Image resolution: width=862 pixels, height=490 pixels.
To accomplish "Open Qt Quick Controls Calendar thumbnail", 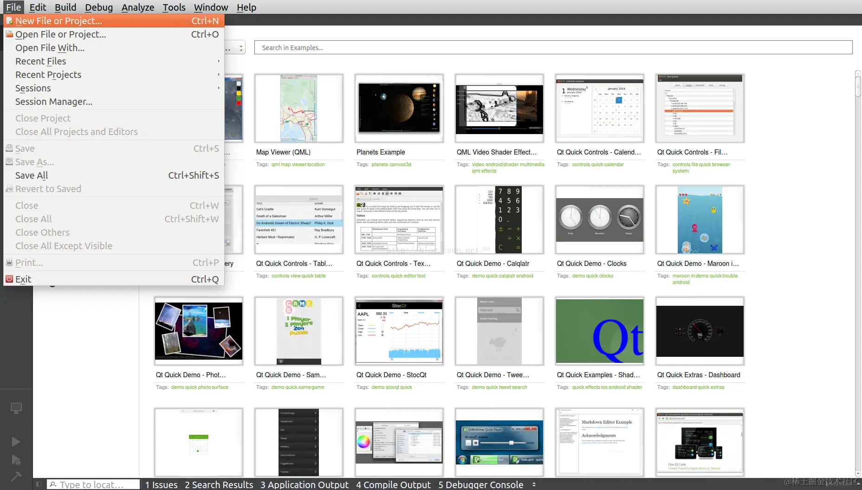I will [600, 108].
